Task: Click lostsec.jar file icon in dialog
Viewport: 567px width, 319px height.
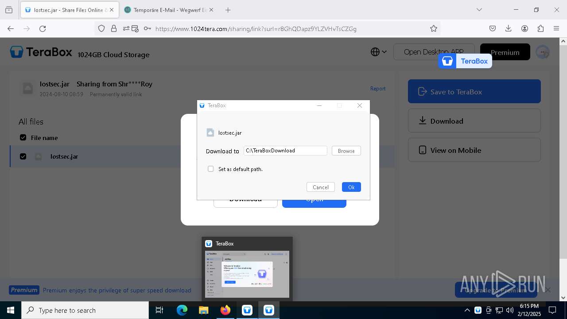Action: click(x=210, y=132)
